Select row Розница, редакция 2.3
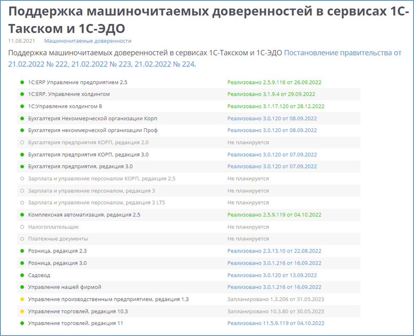This screenshot has height=336, width=414. [x=189, y=251]
